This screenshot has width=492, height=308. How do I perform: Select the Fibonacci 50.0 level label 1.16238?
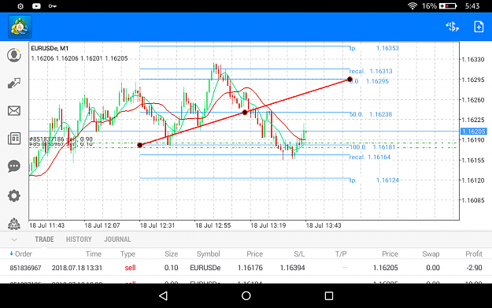(371, 114)
